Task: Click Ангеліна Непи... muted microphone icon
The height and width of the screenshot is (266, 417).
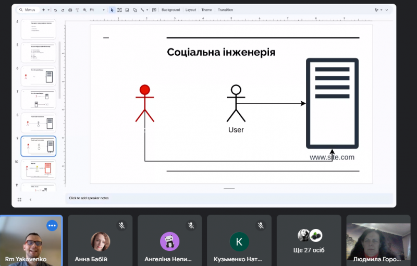Action: point(191,225)
